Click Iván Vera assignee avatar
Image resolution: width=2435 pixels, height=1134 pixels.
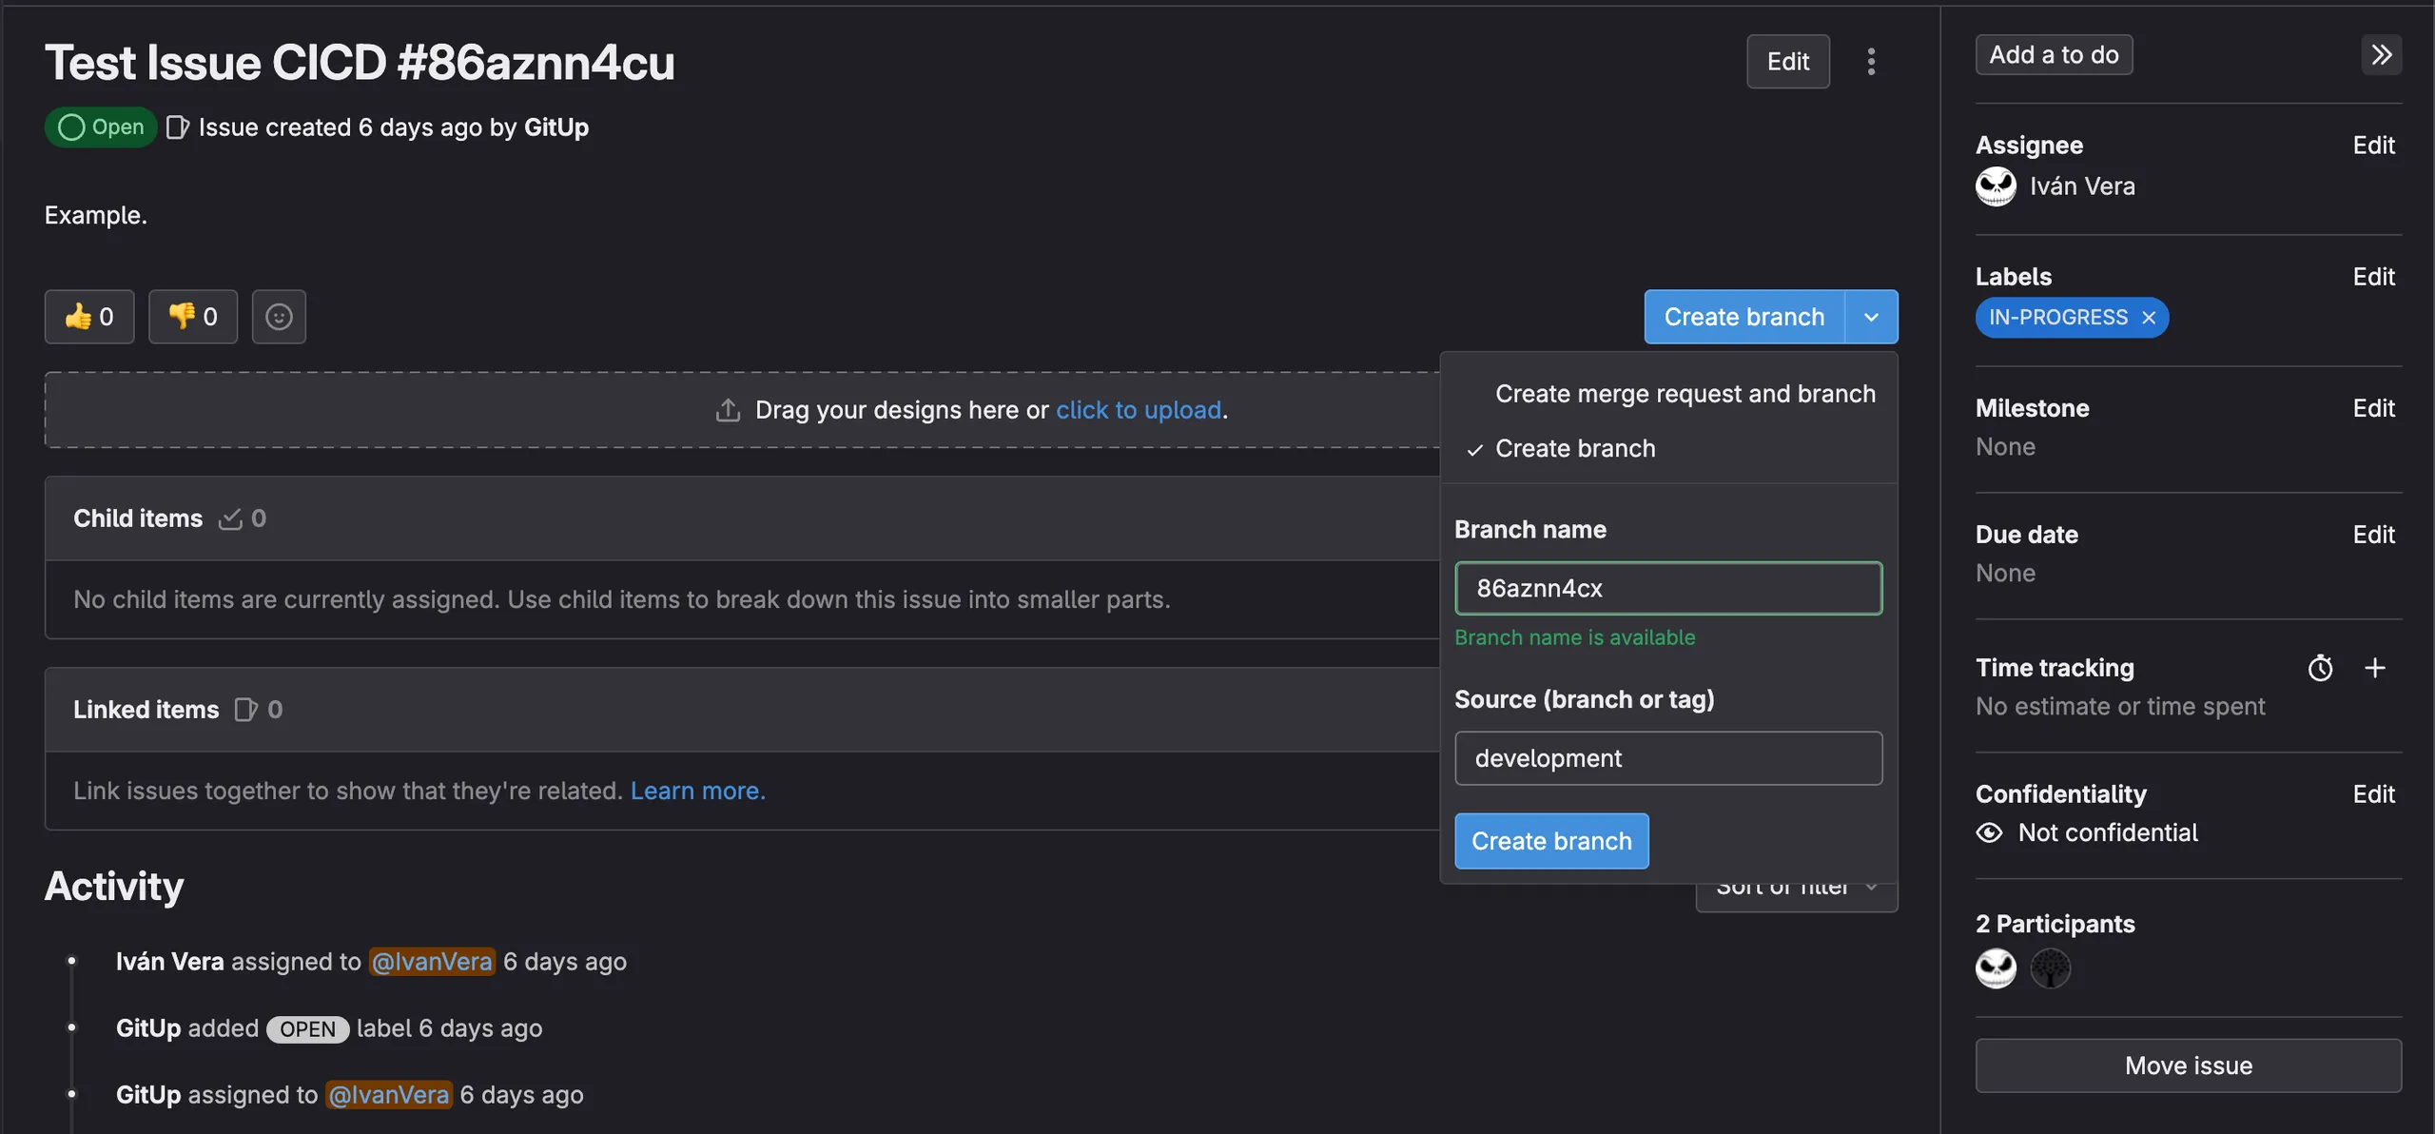1996,186
